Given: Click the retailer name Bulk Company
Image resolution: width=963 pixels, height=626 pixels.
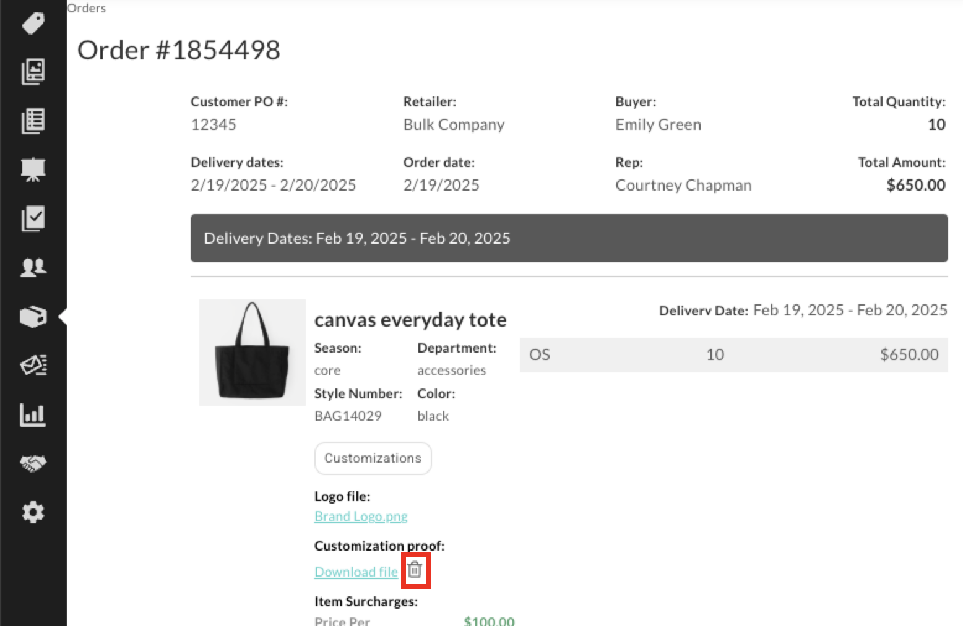Looking at the screenshot, I should (454, 124).
